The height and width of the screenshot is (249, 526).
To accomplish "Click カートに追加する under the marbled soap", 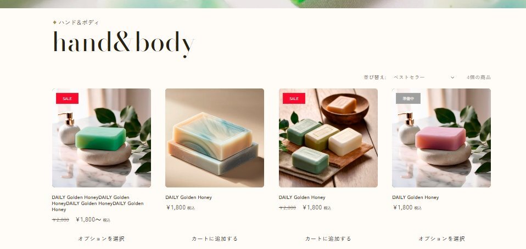I will (215, 239).
